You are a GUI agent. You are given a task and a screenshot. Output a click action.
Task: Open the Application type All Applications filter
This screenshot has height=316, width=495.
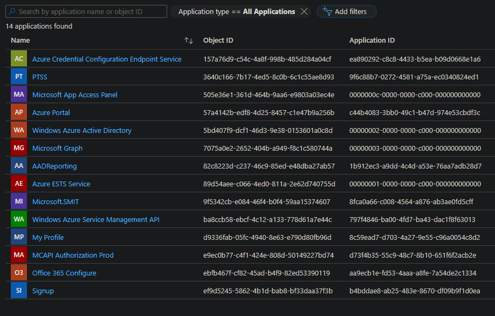coord(236,12)
